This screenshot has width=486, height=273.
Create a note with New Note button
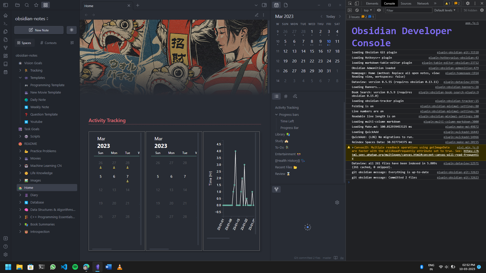[39, 30]
